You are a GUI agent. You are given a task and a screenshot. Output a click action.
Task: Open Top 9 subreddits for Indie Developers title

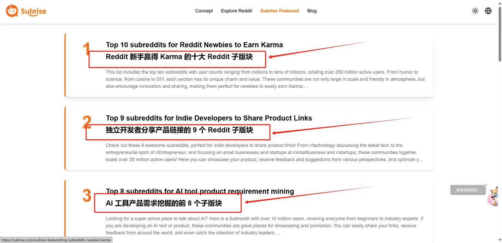click(x=209, y=118)
